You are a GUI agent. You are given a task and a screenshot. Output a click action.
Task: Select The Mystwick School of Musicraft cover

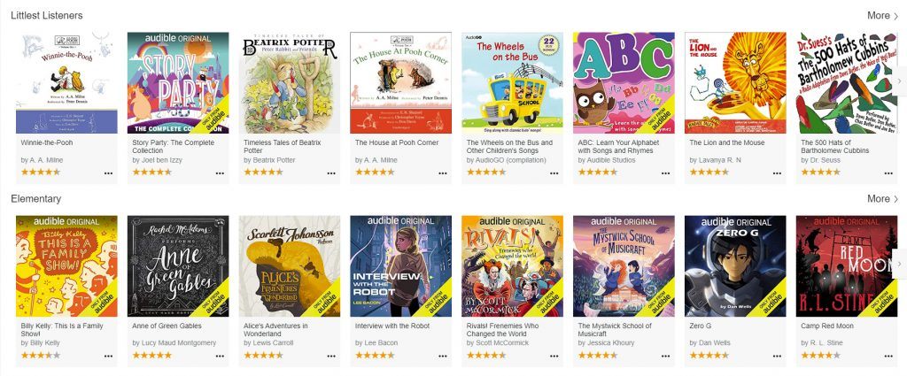click(624, 265)
